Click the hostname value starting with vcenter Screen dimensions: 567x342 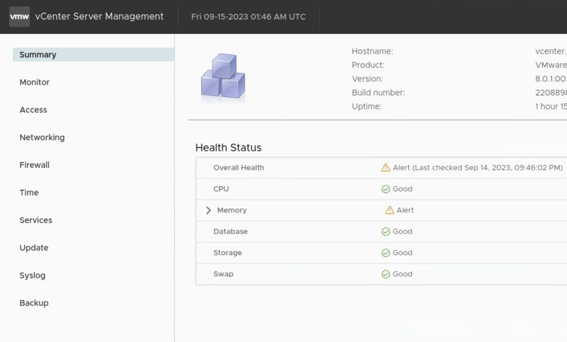[551, 51]
